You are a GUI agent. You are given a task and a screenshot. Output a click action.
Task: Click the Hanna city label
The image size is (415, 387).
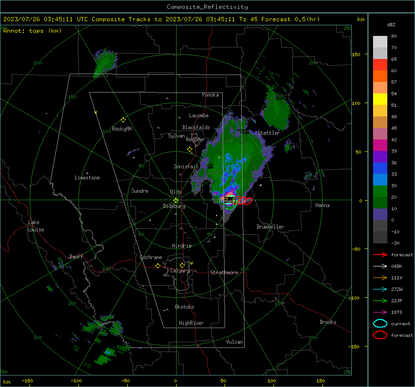coord(322,205)
